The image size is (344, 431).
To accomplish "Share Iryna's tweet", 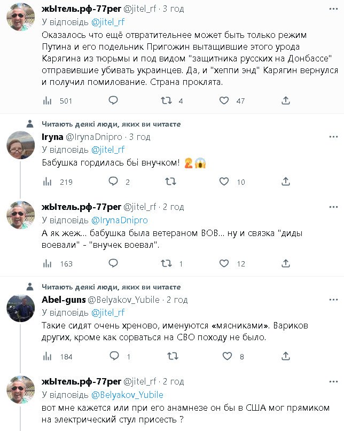I will point(286,182).
